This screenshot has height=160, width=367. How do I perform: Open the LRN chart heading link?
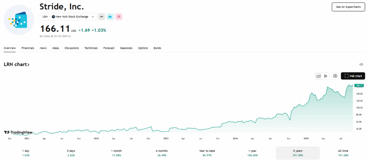click(16, 64)
